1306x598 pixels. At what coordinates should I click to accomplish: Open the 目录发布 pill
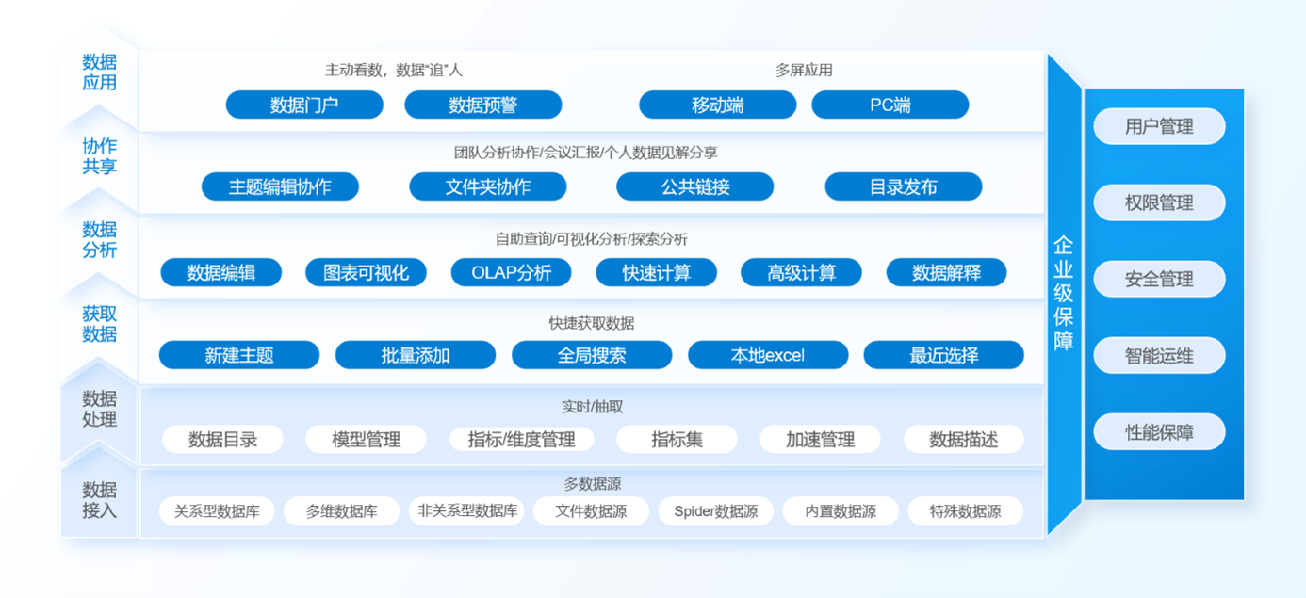(904, 186)
